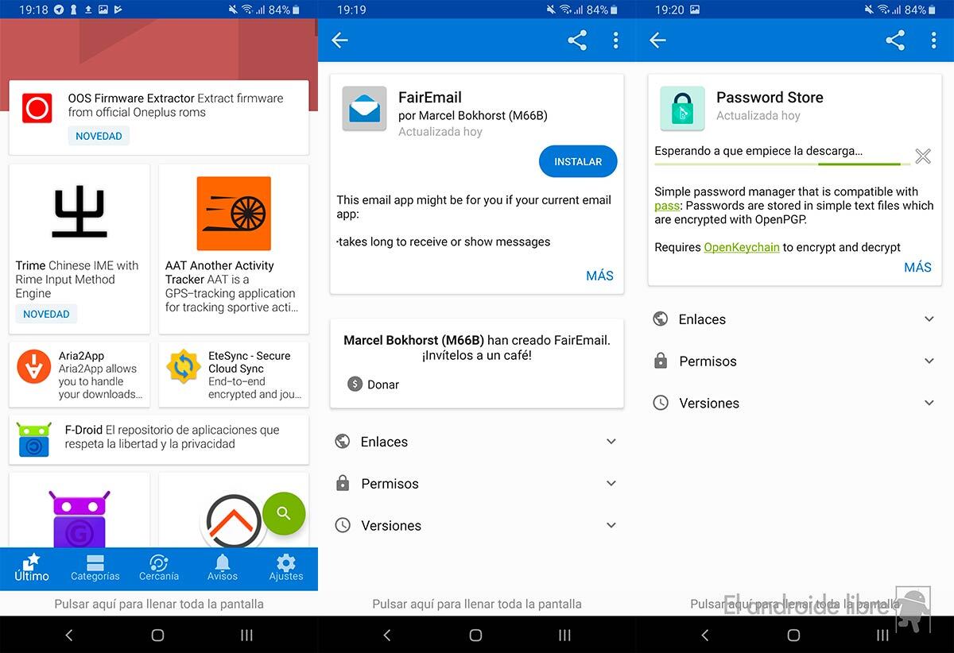Click the globe icon beside Password Store Enlaces
954x653 pixels.
tap(660, 319)
